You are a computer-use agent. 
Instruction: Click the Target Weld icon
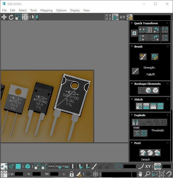137,133
